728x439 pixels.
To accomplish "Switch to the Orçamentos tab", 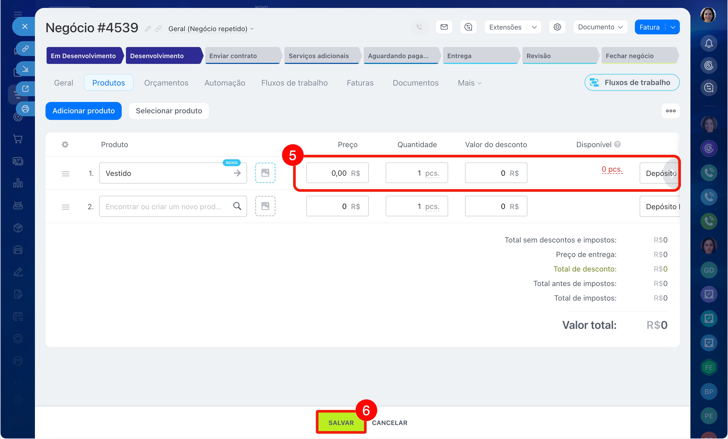I will (x=166, y=83).
